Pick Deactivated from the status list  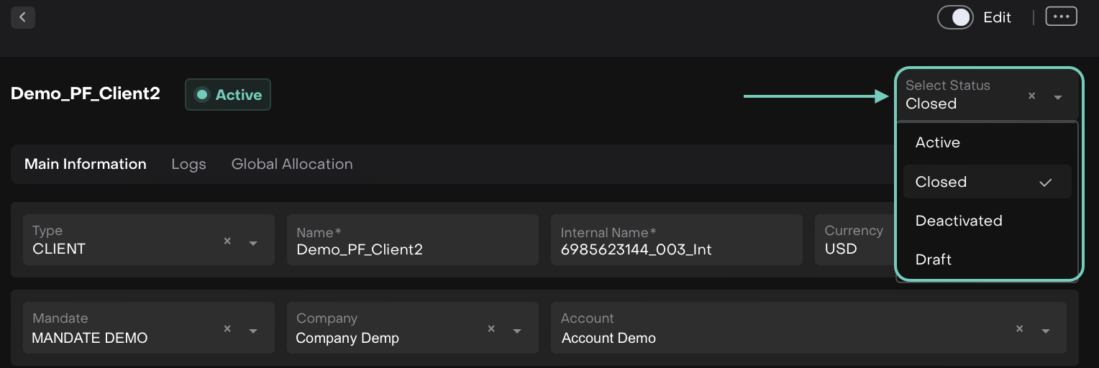958,221
